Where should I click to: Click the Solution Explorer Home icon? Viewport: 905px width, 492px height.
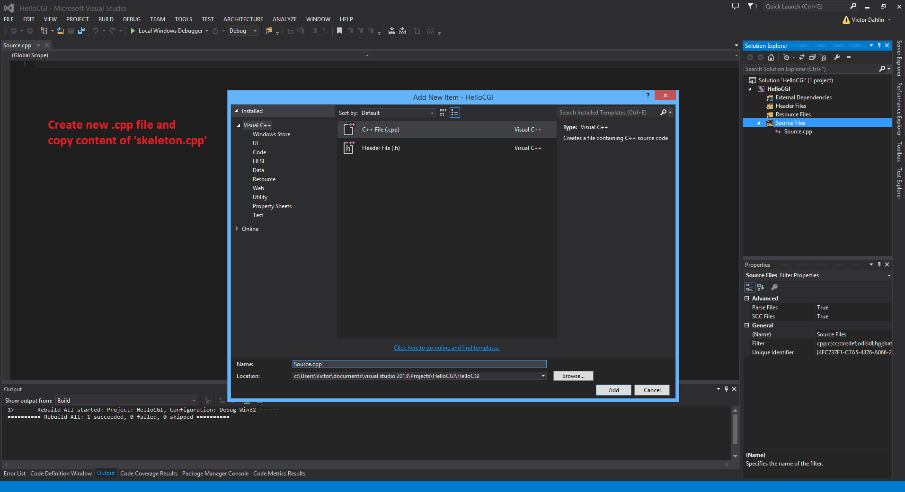click(x=771, y=57)
